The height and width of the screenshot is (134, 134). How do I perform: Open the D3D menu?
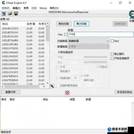click(34, 8)
